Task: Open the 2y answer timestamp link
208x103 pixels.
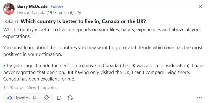Action: 79,13
